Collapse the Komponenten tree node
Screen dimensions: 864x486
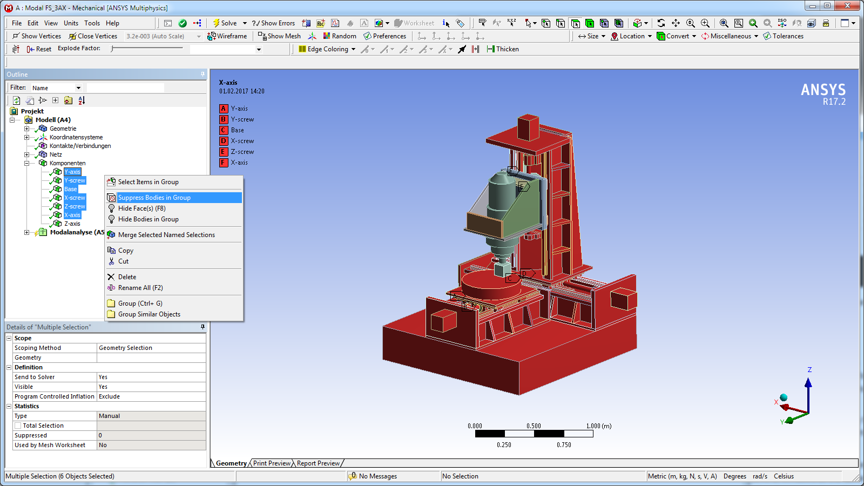(26, 163)
